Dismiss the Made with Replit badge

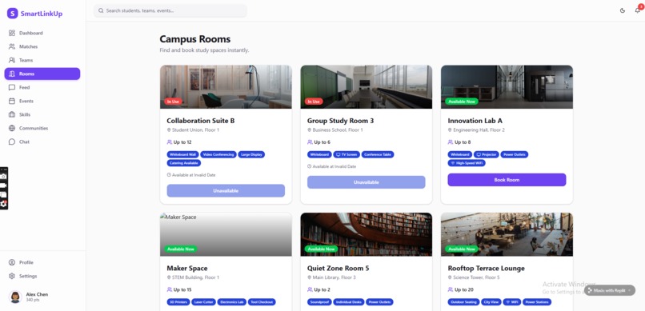click(629, 290)
